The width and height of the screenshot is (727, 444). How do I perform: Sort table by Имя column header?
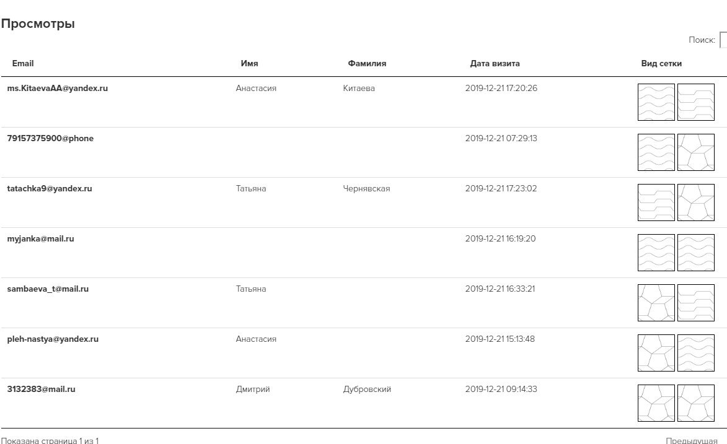pos(249,63)
